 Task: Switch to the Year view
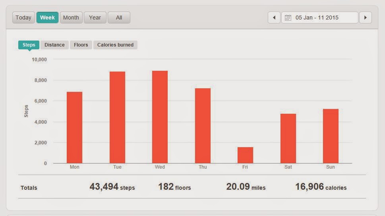click(x=95, y=18)
